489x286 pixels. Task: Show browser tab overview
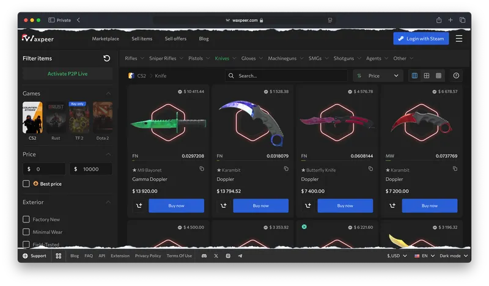click(463, 20)
